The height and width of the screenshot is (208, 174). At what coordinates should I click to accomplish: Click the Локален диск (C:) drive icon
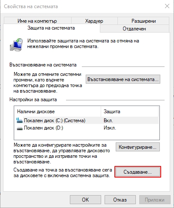[19, 121]
